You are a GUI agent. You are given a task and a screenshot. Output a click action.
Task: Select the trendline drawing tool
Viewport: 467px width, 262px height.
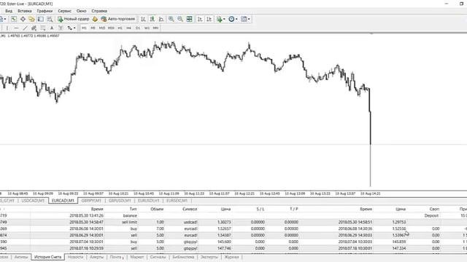click(x=26, y=28)
